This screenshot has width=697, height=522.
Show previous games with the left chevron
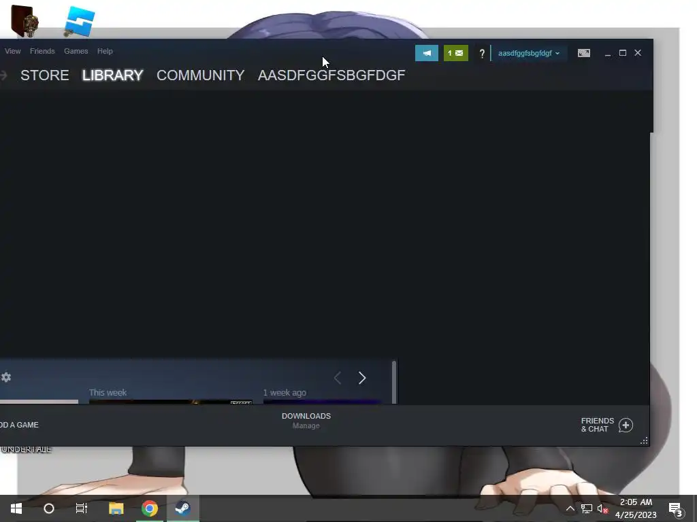(x=338, y=378)
